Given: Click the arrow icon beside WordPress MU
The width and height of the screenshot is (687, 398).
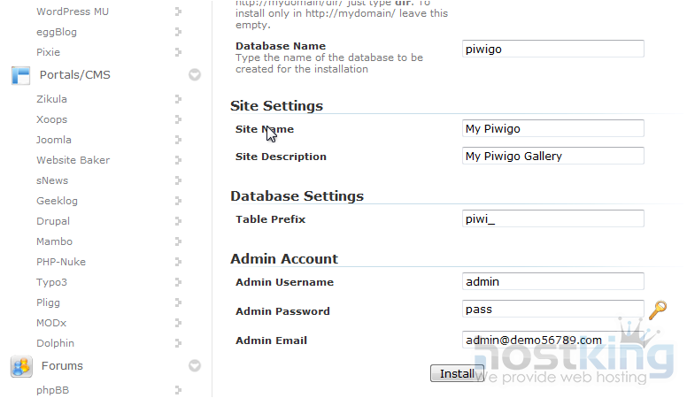Looking at the screenshot, I should [178, 11].
